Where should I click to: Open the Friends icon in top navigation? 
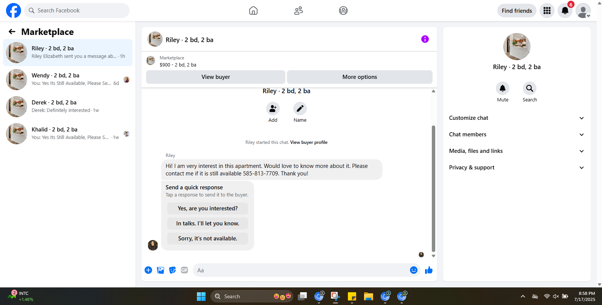(299, 11)
